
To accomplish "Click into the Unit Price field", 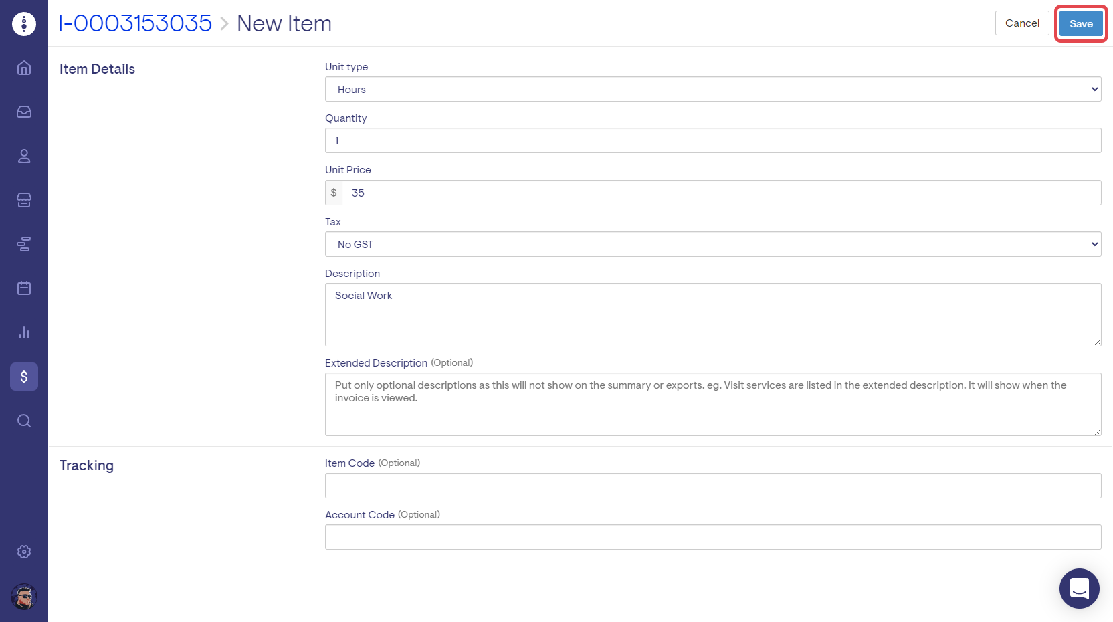I will 720,193.
